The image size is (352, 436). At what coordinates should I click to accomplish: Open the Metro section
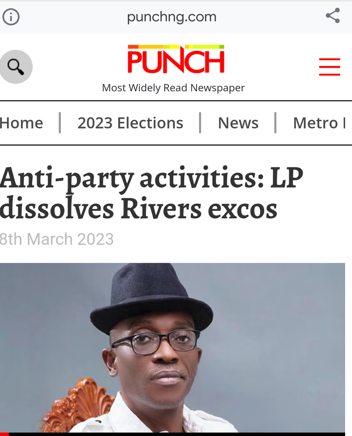click(x=315, y=123)
